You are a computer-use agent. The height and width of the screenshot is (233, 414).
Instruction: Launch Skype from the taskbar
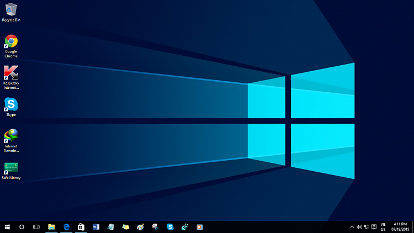coord(171,227)
